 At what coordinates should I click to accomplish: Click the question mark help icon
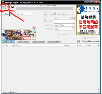coord(99,92)
